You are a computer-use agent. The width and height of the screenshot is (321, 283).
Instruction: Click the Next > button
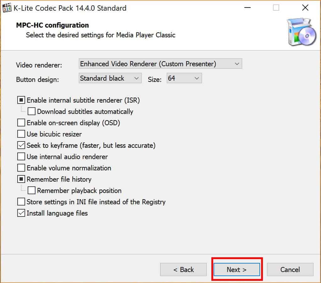tap(237, 270)
